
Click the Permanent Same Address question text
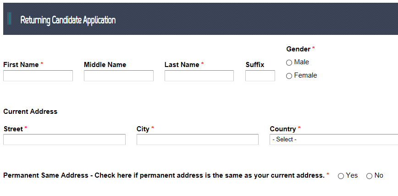[164, 175]
